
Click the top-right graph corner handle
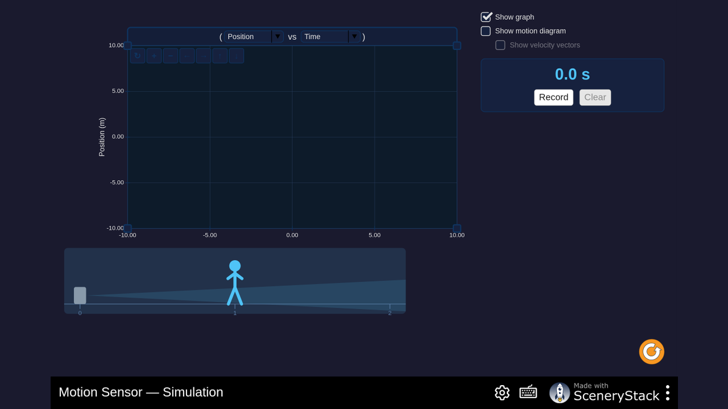click(x=457, y=45)
